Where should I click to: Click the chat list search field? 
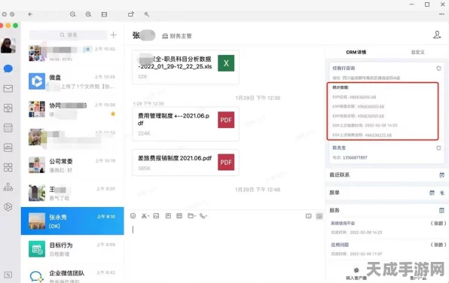68,35
